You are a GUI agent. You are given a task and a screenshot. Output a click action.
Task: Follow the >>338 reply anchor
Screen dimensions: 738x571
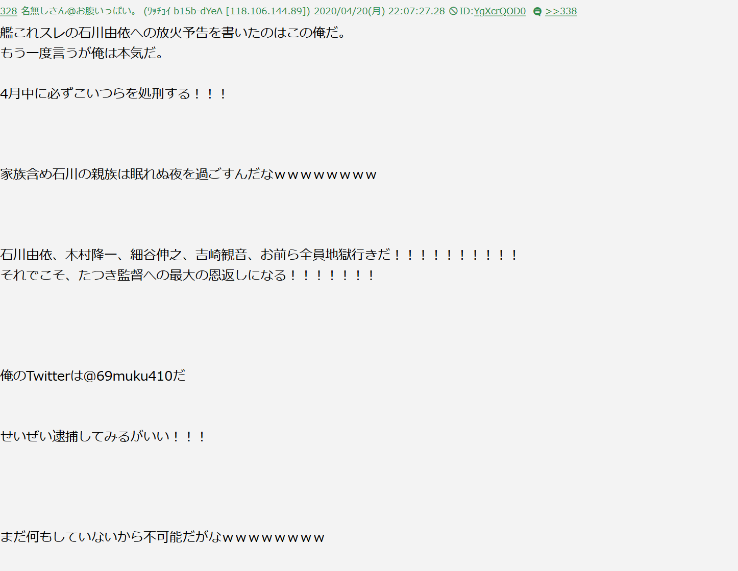tap(561, 11)
